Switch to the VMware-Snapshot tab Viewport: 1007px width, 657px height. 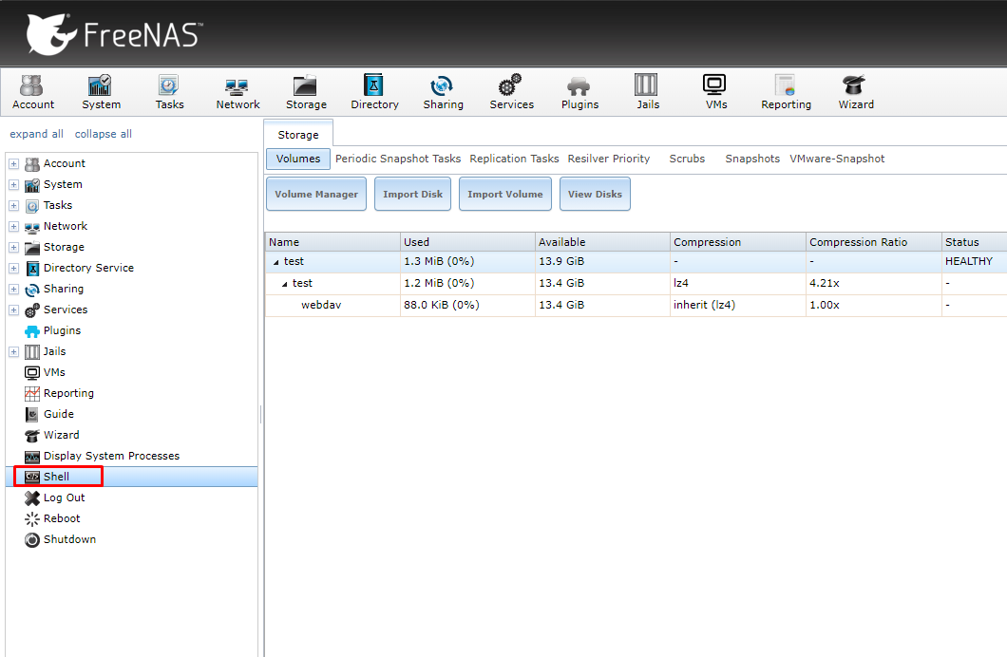pos(837,159)
